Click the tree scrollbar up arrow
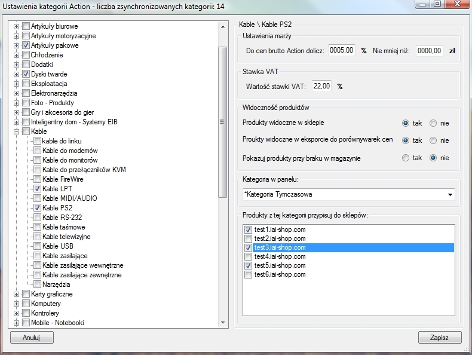472x355 pixels. [223, 27]
